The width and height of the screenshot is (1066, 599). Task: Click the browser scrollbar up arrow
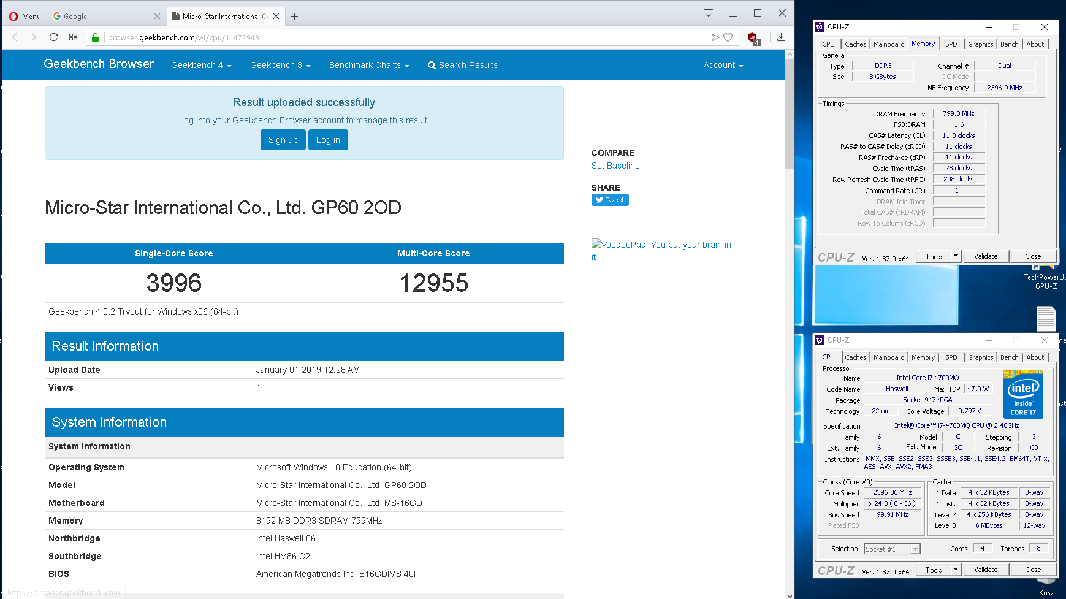coord(790,55)
